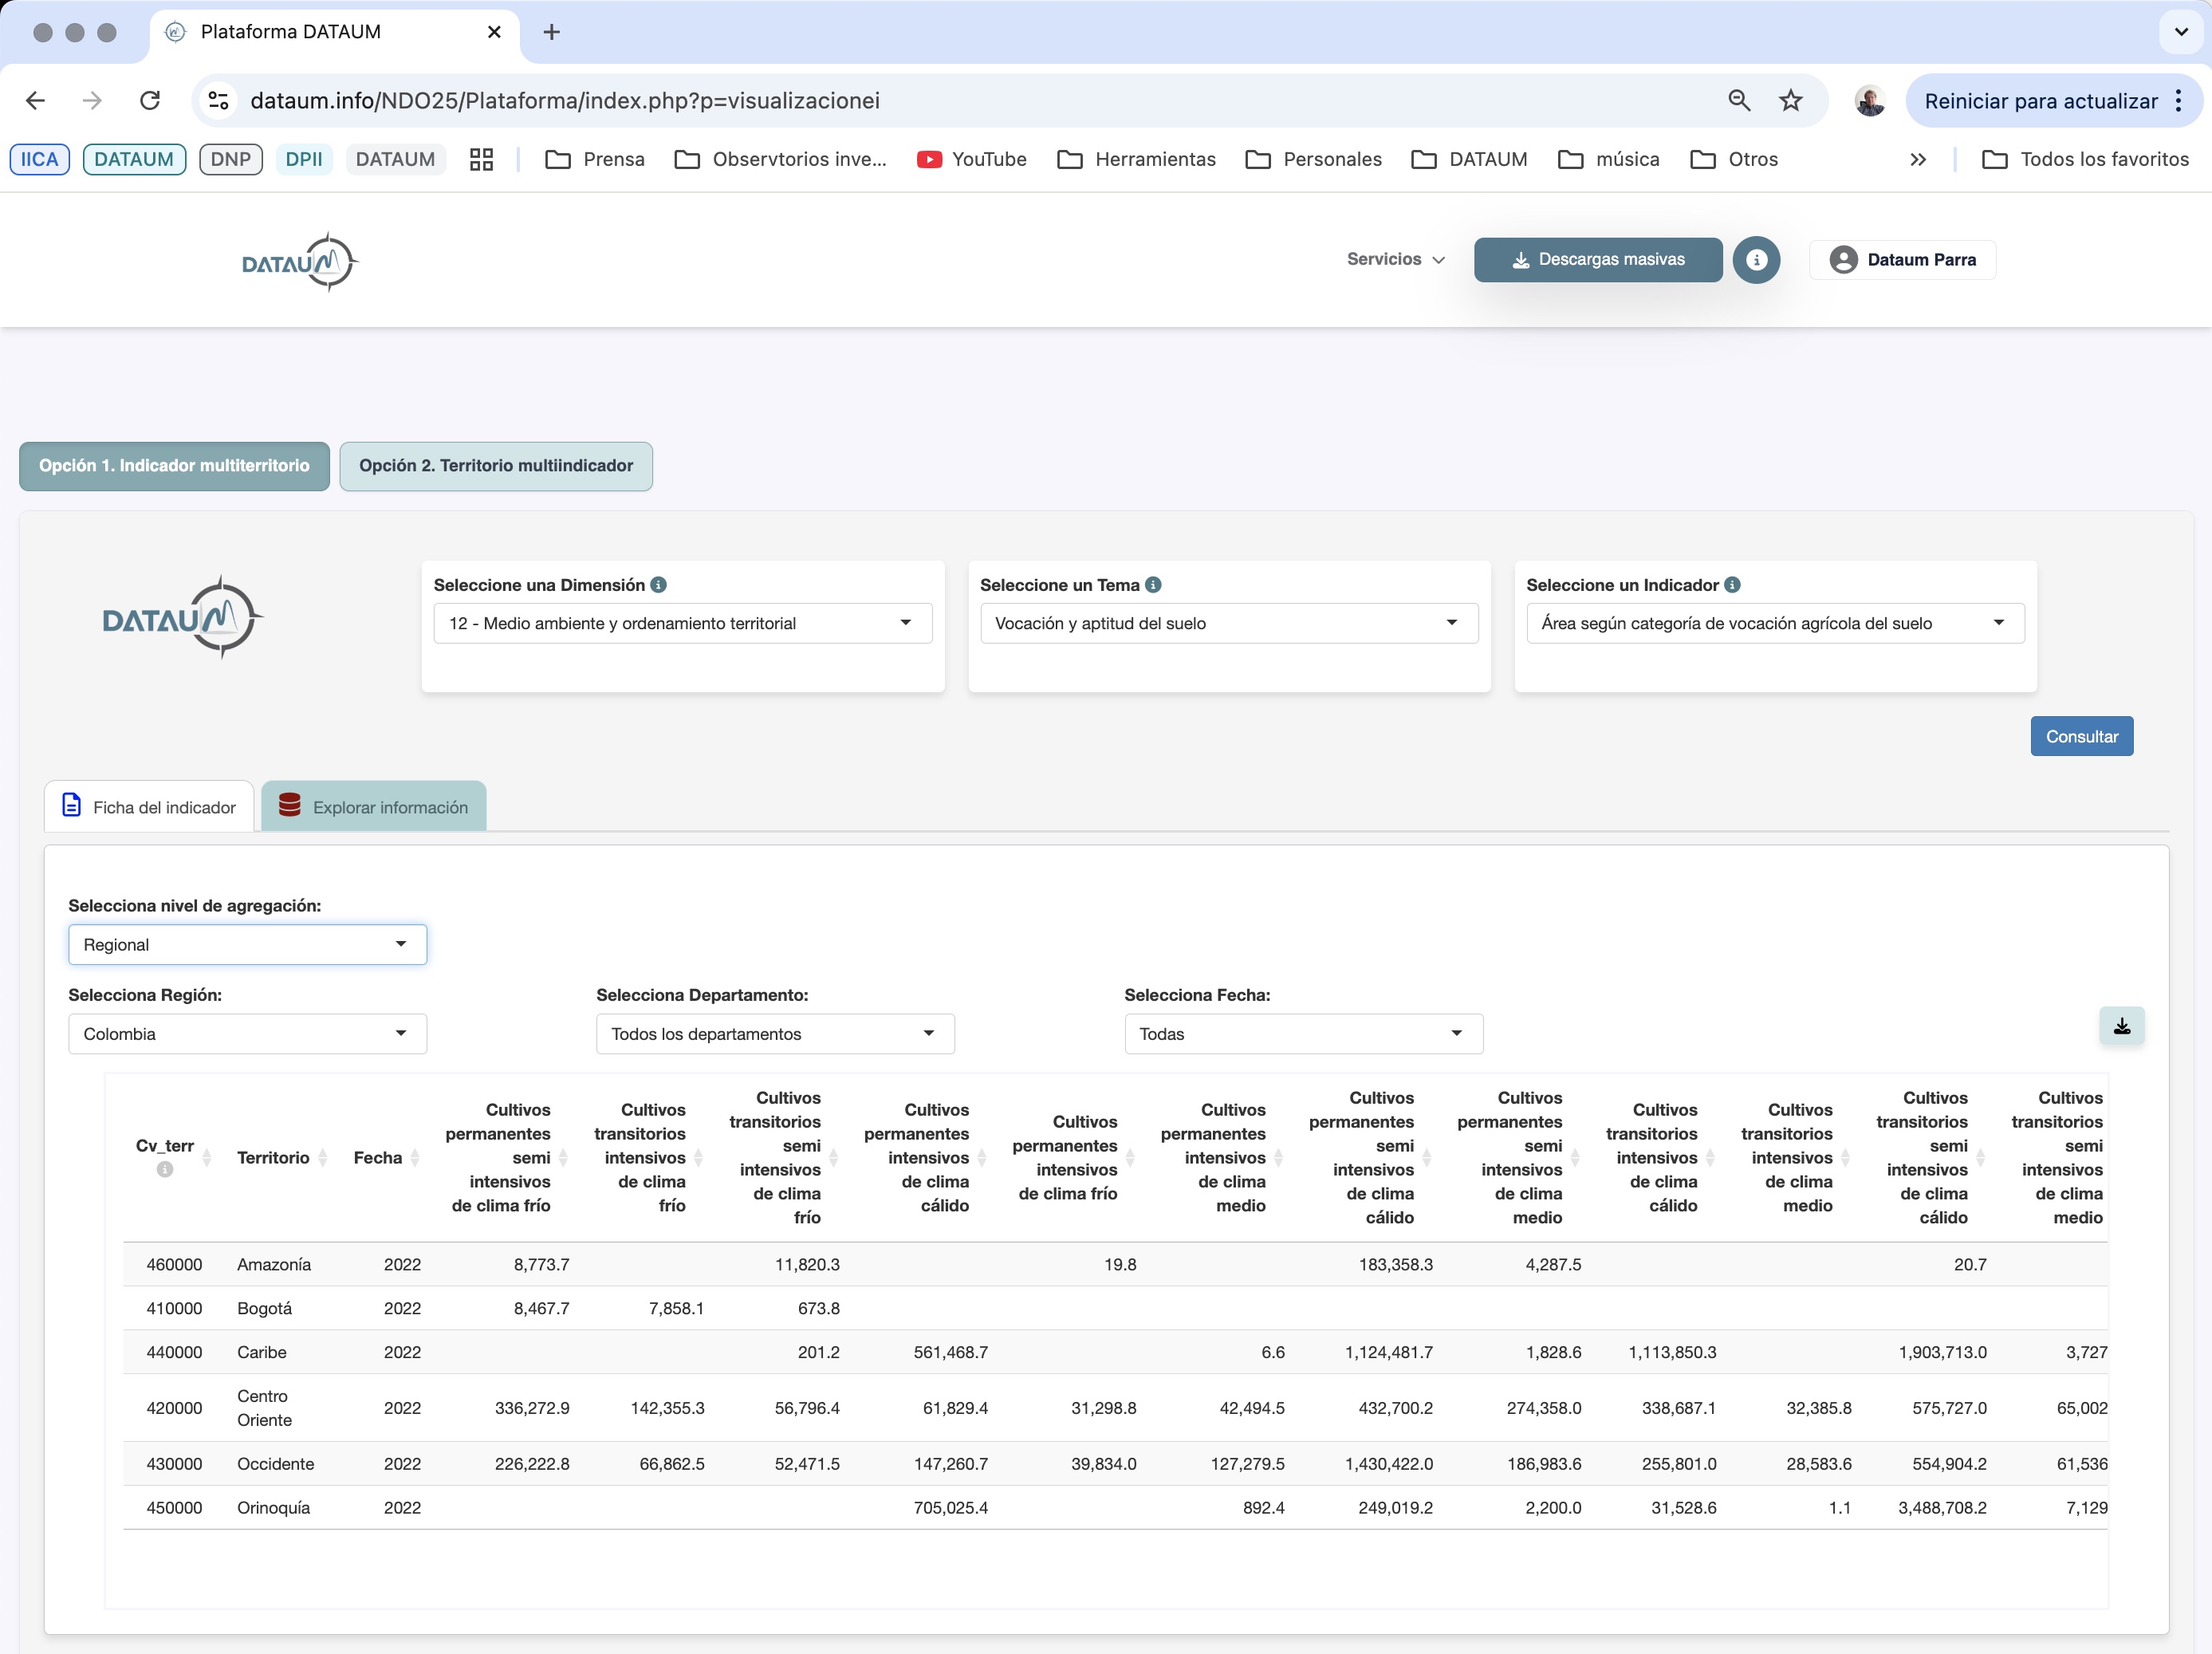Reload the page with refresh icon
Screen dimensions: 2212x1654
[150, 101]
